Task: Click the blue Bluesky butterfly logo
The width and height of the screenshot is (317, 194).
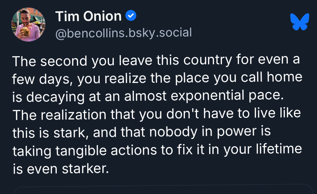Action: (299, 22)
